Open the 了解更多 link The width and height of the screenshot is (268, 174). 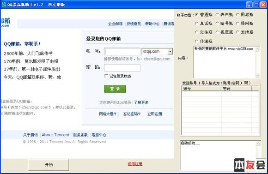141,102
